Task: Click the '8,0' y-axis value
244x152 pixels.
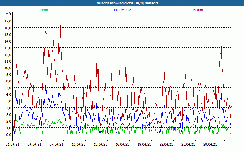Action: pos(9,81)
